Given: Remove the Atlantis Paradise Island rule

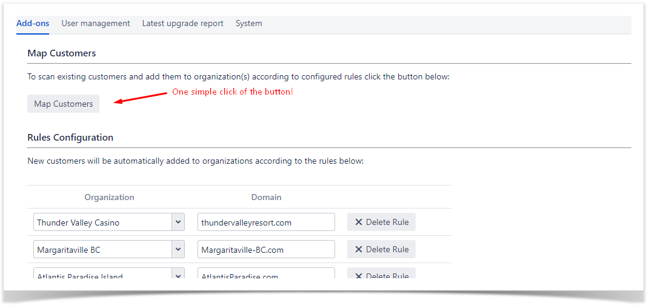Looking at the screenshot, I should 381,275.
